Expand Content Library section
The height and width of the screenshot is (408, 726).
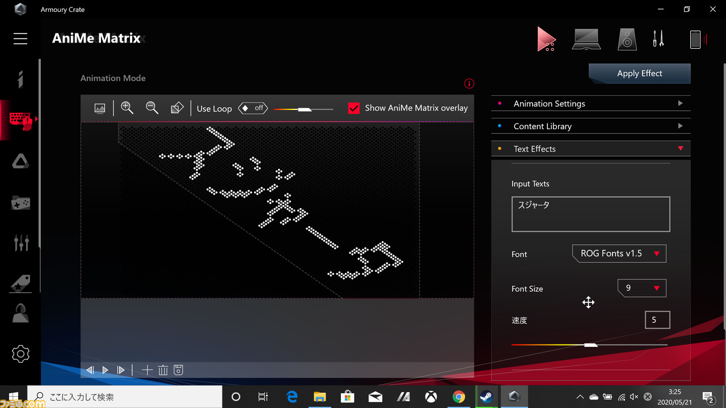[590, 126]
